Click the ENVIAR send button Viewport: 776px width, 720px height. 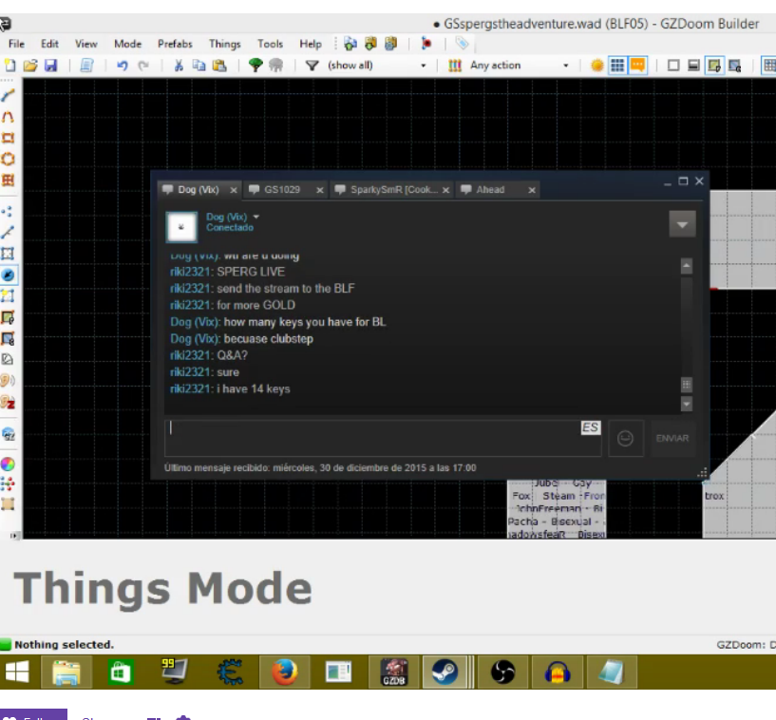coord(672,439)
